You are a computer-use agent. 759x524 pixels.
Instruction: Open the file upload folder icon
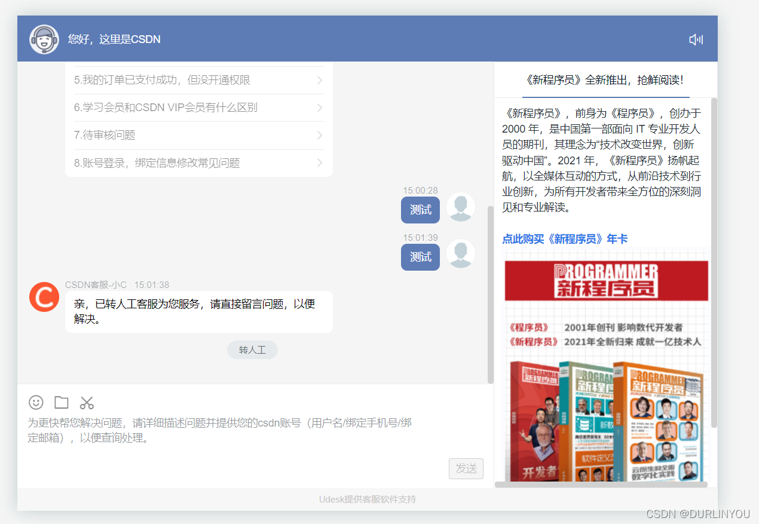click(x=62, y=402)
